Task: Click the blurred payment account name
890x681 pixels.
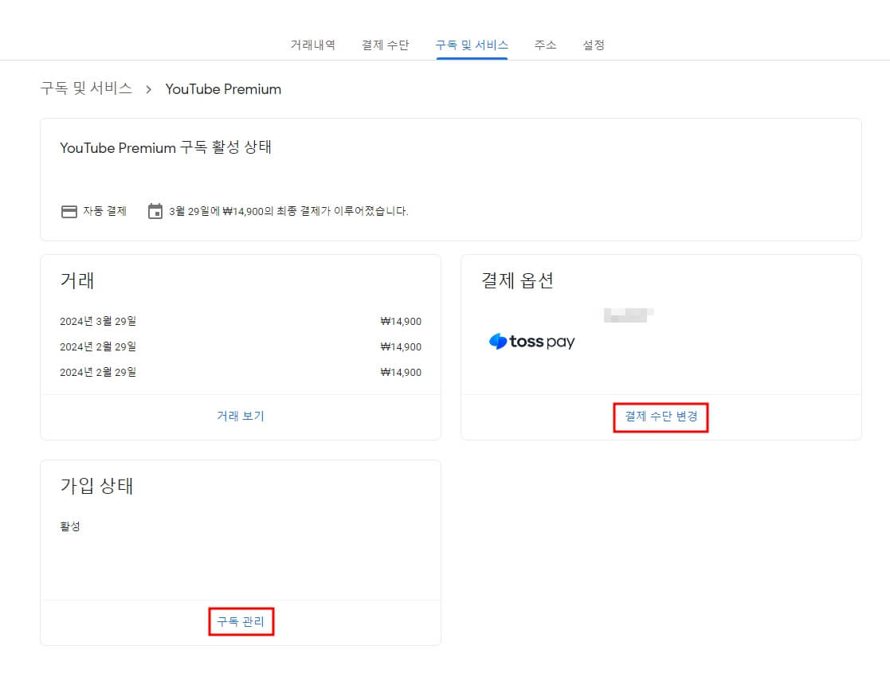Action: pos(629,315)
